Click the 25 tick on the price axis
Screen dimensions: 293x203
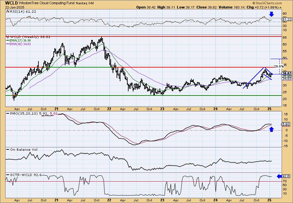[285, 92]
